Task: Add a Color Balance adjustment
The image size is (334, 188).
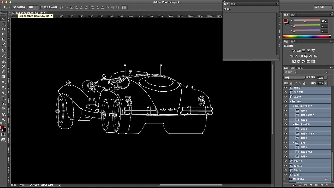Action: click(296, 56)
